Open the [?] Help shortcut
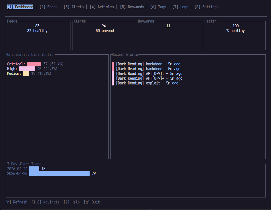271x210 pixels. coord(71,202)
